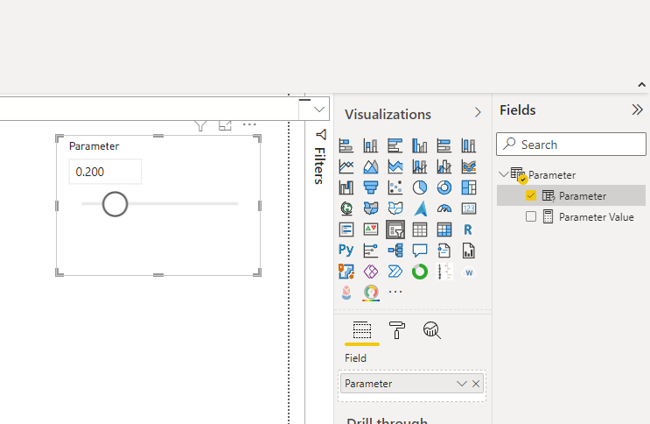Collapse the Parameter table in Fields
The width and height of the screenshot is (650, 424).
(504, 174)
